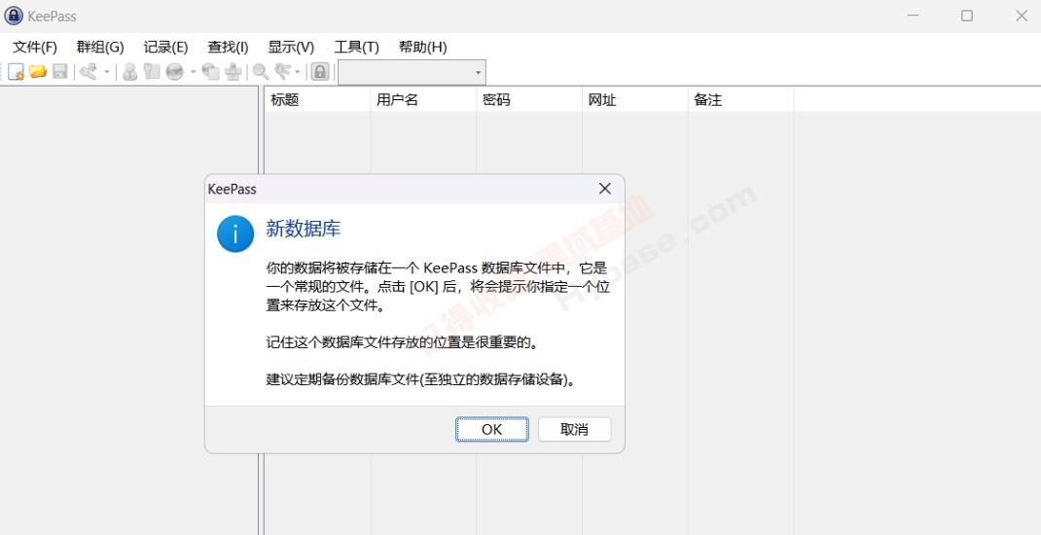Expand the Add entry dropdown arrow
The image size is (1041, 535).
click(107, 72)
